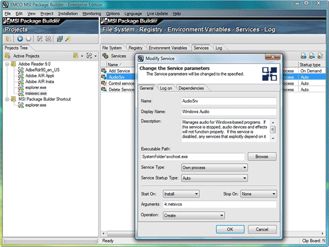This screenshot has height=247, width=329.
Task: Click the Executable Path input field
Action: 193,157
